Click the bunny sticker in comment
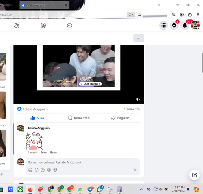This screenshot has height=194, width=203. [x=35, y=141]
